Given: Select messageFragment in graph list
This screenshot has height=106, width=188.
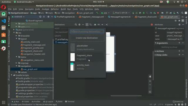Looking at the screenshot, I should click(61, 42).
